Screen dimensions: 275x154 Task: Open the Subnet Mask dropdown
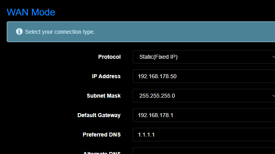[x=204, y=96]
